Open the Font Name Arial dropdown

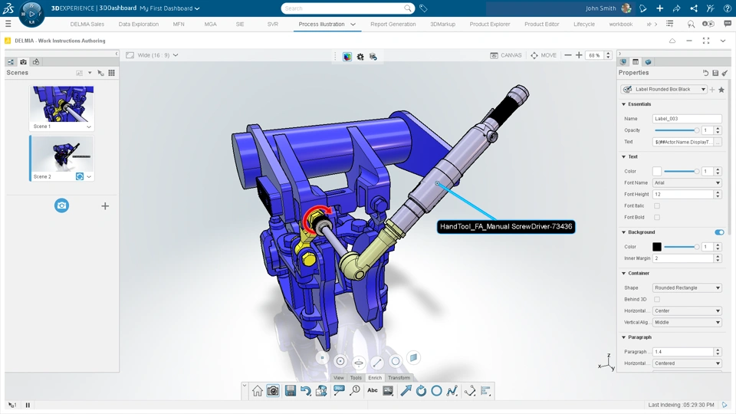[x=687, y=182]
